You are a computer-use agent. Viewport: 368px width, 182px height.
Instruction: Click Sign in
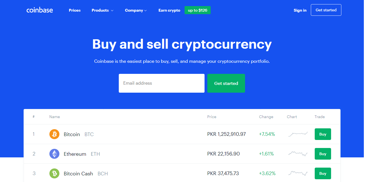pos(300,10)
